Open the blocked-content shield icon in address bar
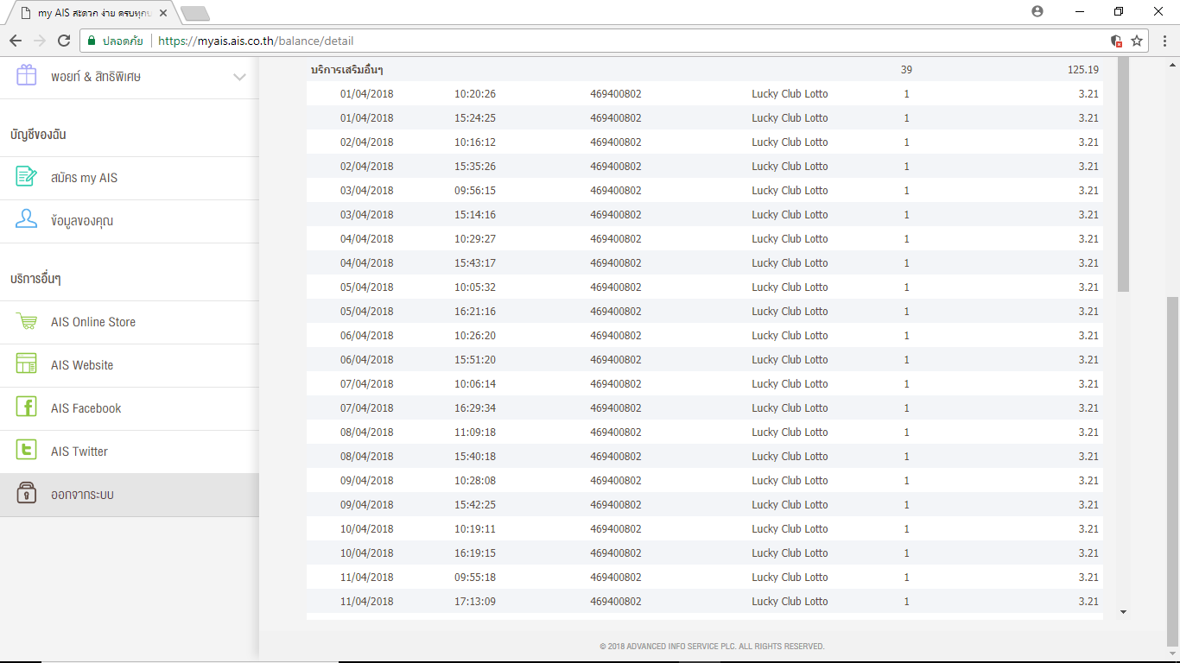 pos(1116,41)
